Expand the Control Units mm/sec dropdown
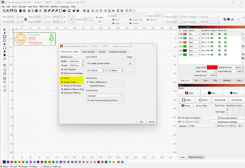The image size is (245, 168). [105, 96]
